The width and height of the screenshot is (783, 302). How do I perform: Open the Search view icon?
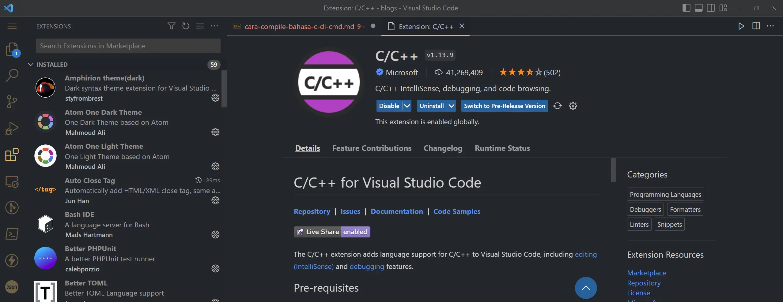tap(12, 75)
